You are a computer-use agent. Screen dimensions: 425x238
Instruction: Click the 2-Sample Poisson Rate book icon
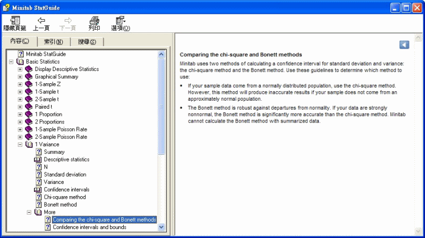pos(29,137)
